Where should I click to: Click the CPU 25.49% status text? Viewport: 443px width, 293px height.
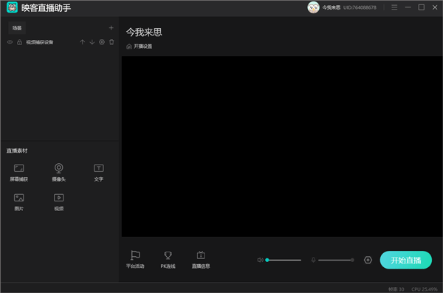click(425, 289)
